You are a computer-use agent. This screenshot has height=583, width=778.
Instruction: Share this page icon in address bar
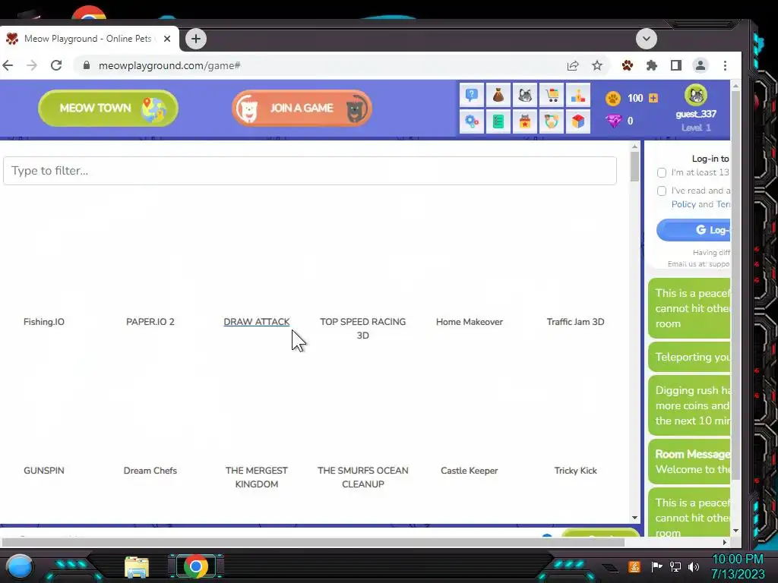(x=573, y=65)
